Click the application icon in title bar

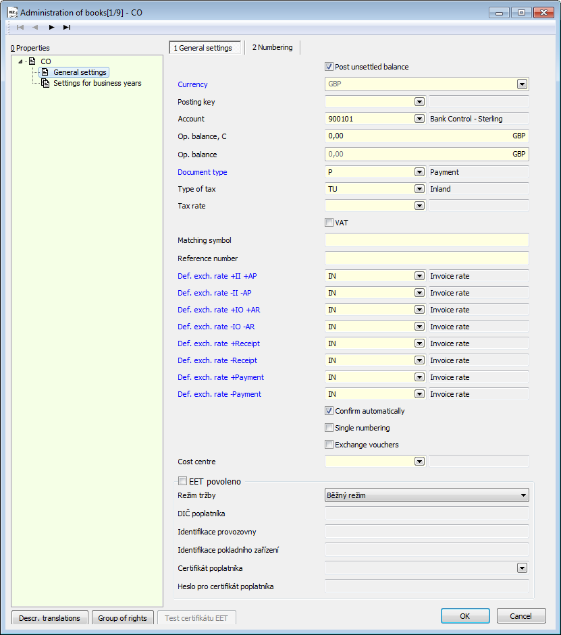13,13
